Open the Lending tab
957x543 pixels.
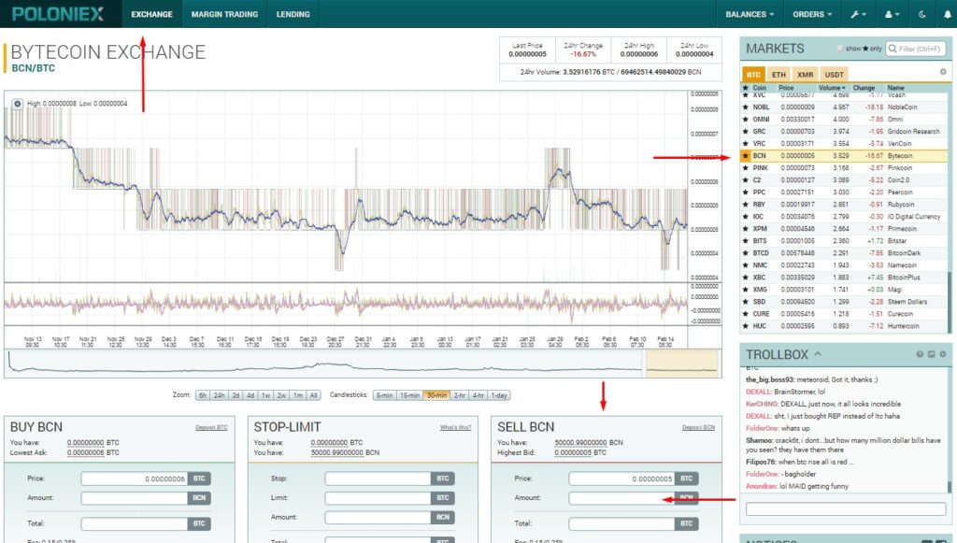[293, 14]
